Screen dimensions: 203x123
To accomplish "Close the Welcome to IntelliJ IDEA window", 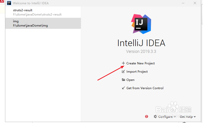I will coord(195,3).
